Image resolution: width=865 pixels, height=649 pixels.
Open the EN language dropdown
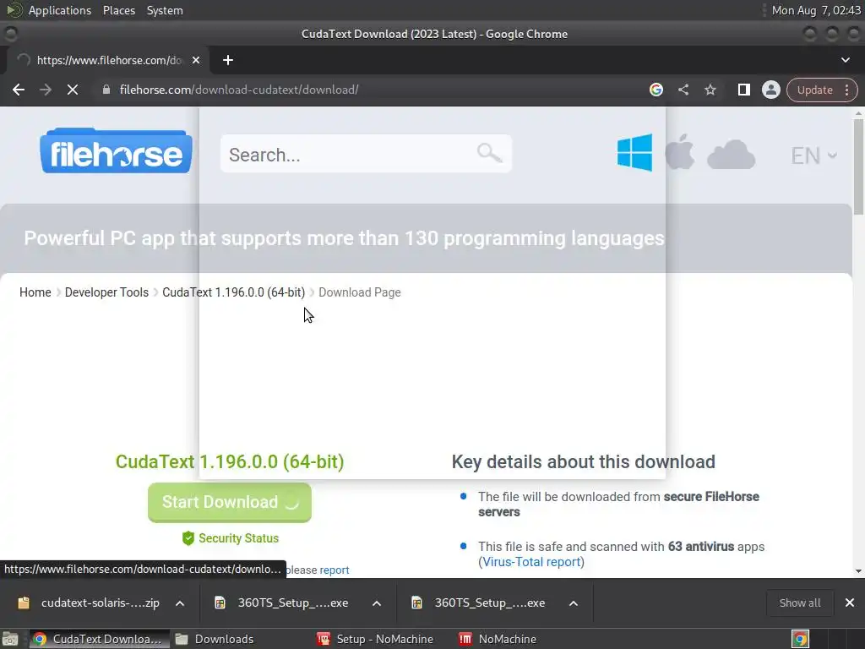[x=813, y=155]
